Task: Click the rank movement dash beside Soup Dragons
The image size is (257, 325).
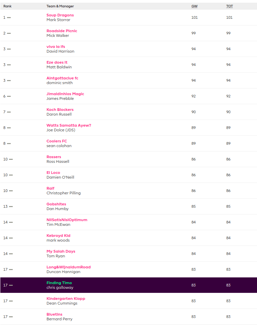Action: tap(9, 17)
